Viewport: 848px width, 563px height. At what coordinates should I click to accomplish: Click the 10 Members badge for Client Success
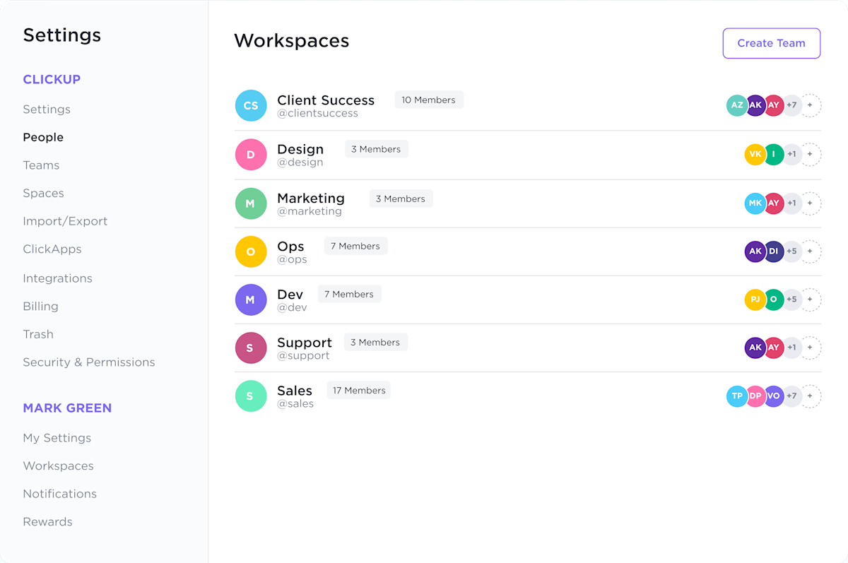click(x=429, y=100)
